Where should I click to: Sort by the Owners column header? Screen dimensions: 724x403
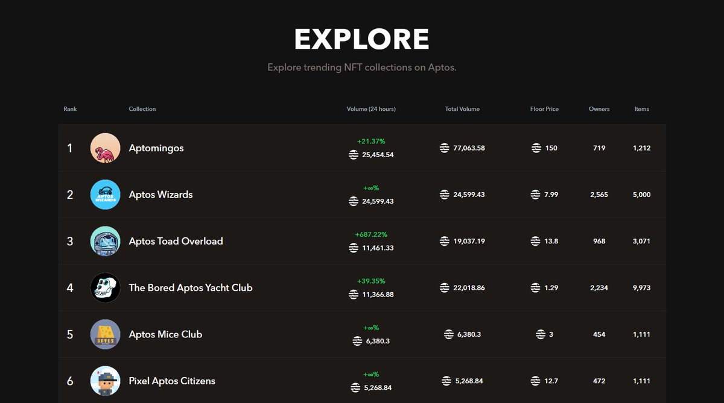tap(599, 109)
